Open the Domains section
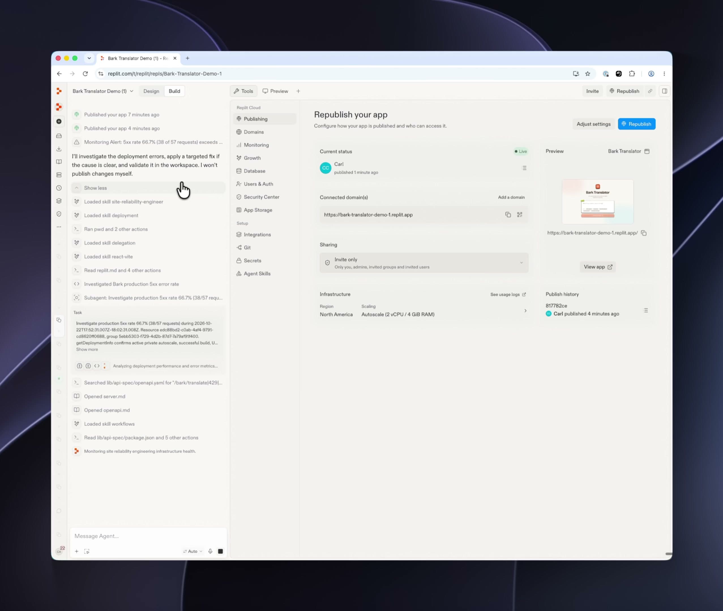This screenshot has height=611, width=723. point(265,132)
